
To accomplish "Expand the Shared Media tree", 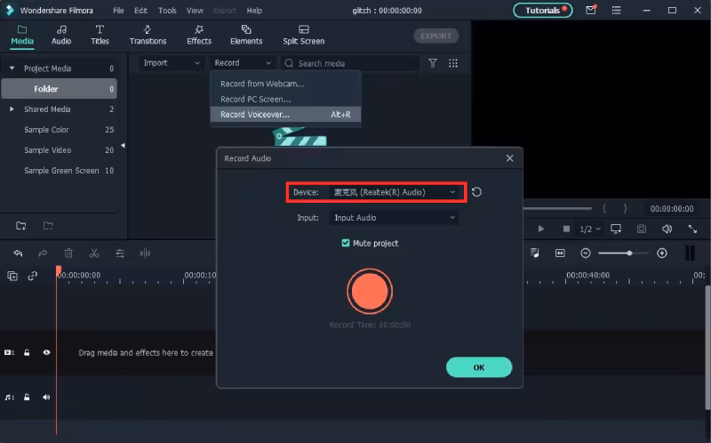I will 12,109.
